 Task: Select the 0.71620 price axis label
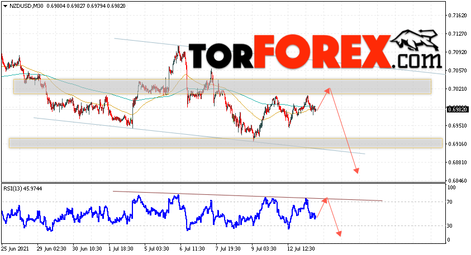458,15
